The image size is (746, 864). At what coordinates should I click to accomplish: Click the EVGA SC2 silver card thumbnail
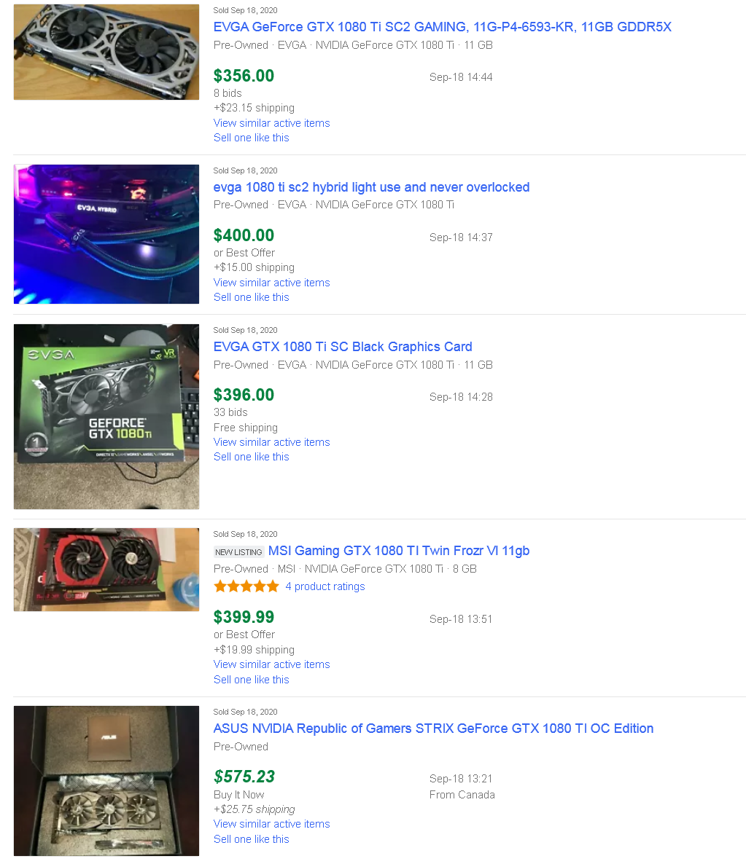click(x=106, y=52)
